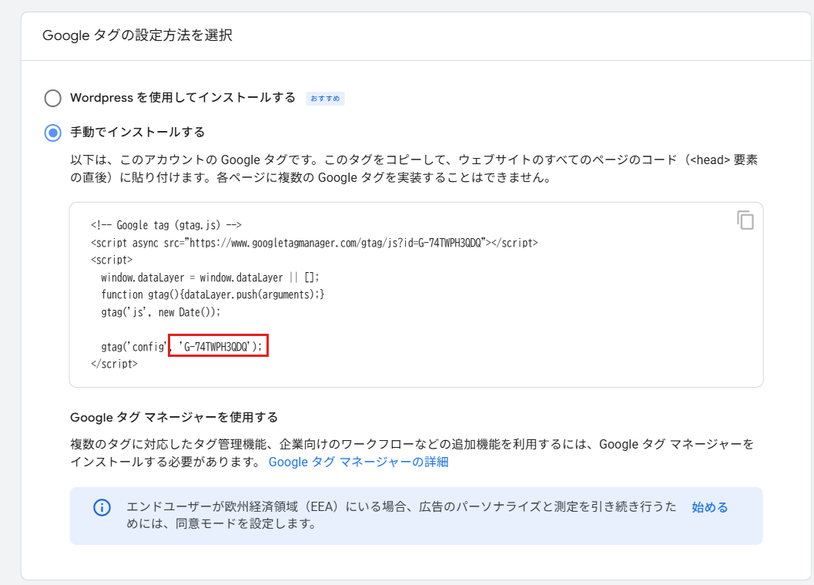Click the Google tag (gtag.js) comment line
This screenshot has width=814, height=585.
coord(166,225)
